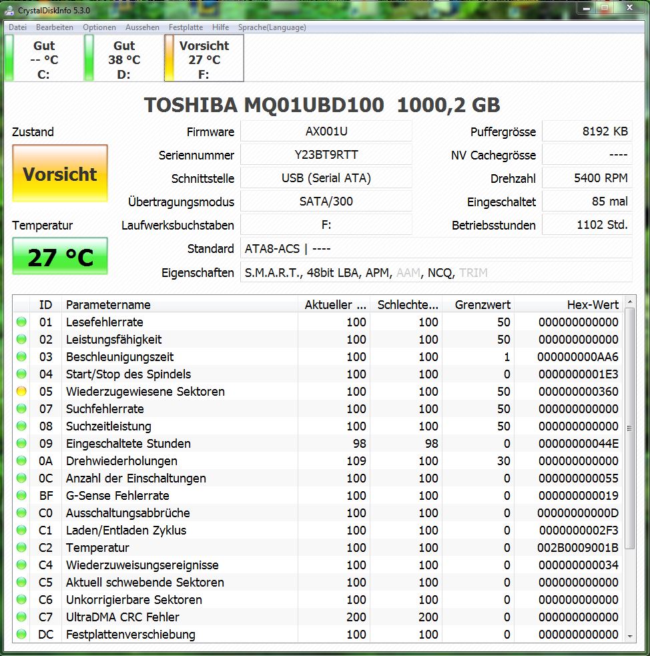This screenshot has height=656, width=650.
Task: Click status dot for Start/Stop des Spindels
Action: click(21, 374)
